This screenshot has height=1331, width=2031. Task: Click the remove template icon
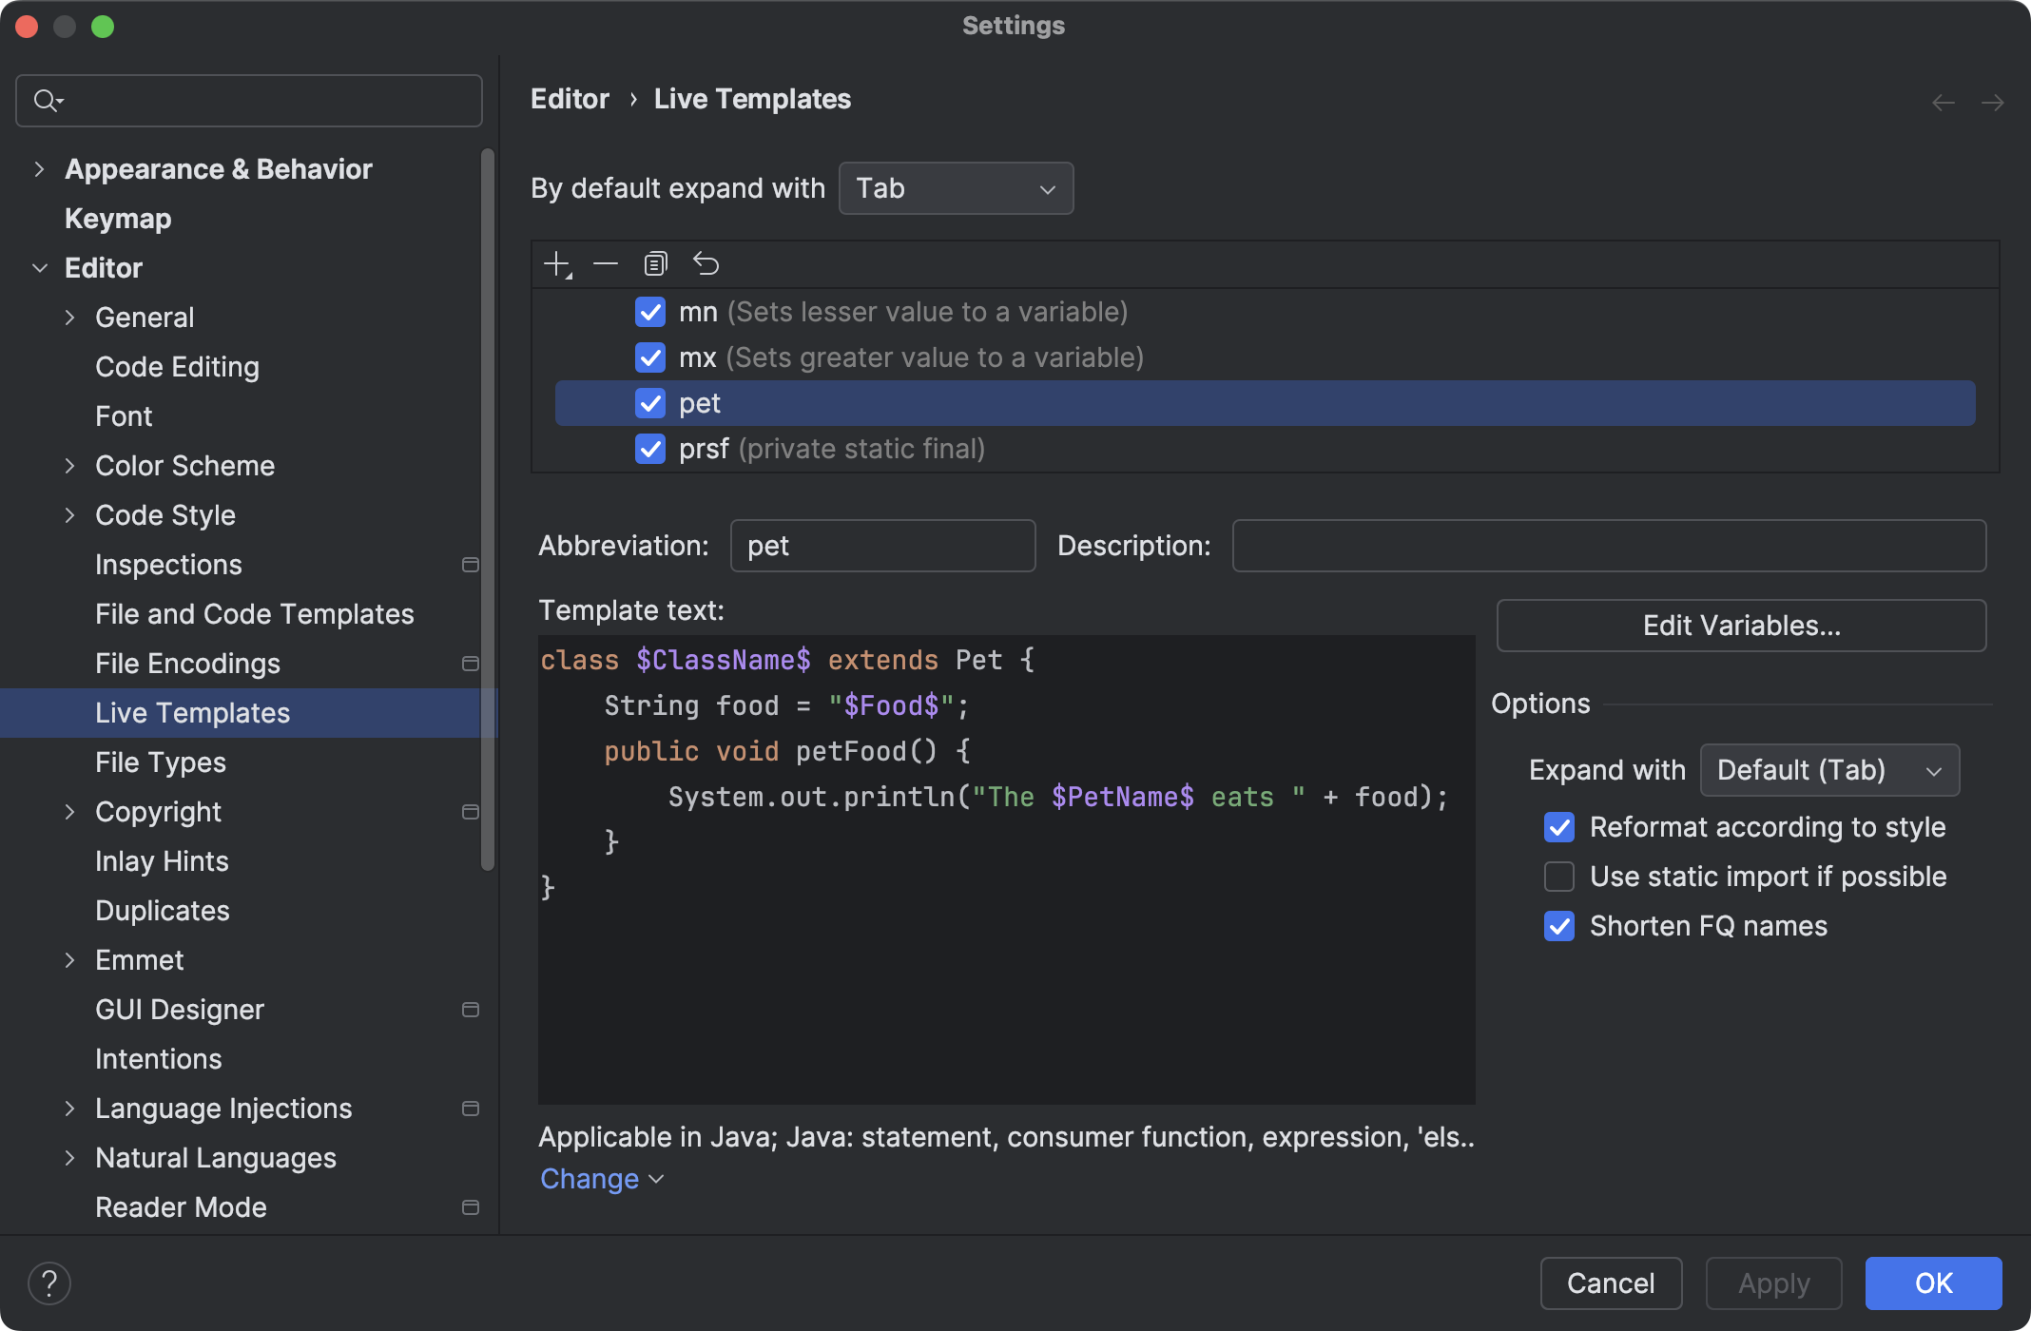[x=606, y=263]
